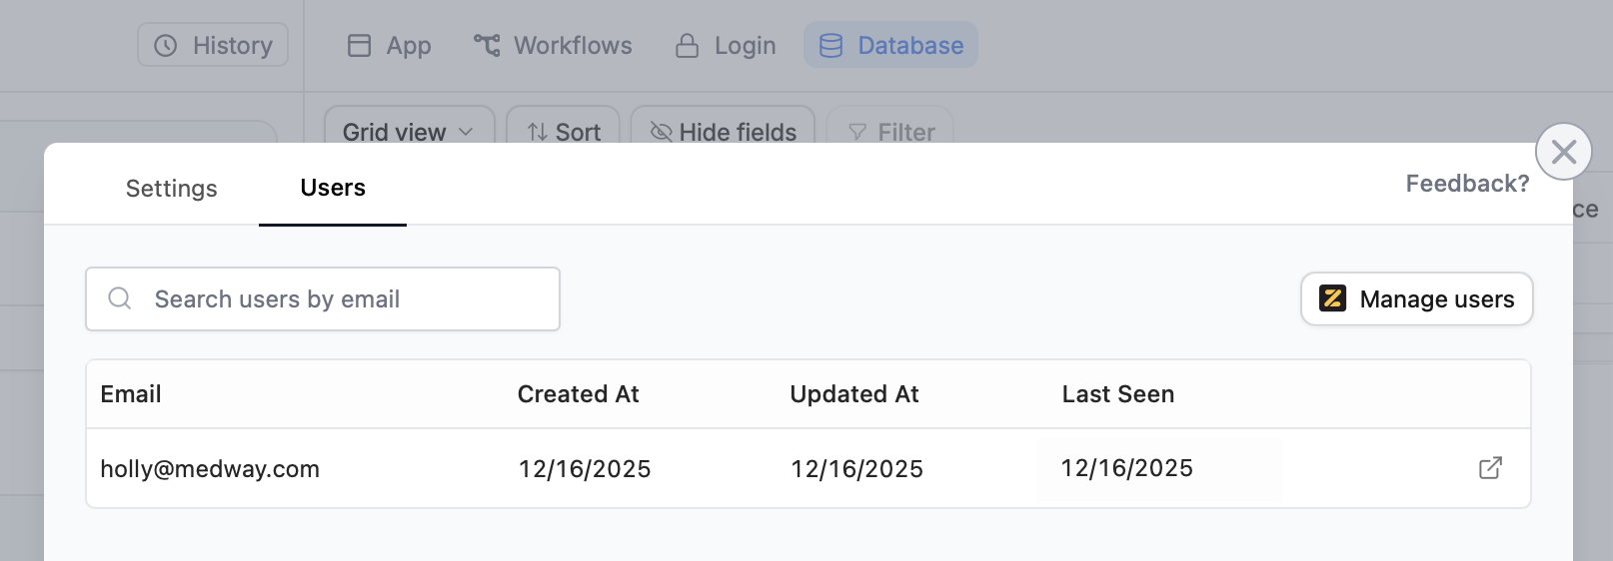Focus the Search users by email field
This screenshot has height=561, width=1613.
pos(323,298)
